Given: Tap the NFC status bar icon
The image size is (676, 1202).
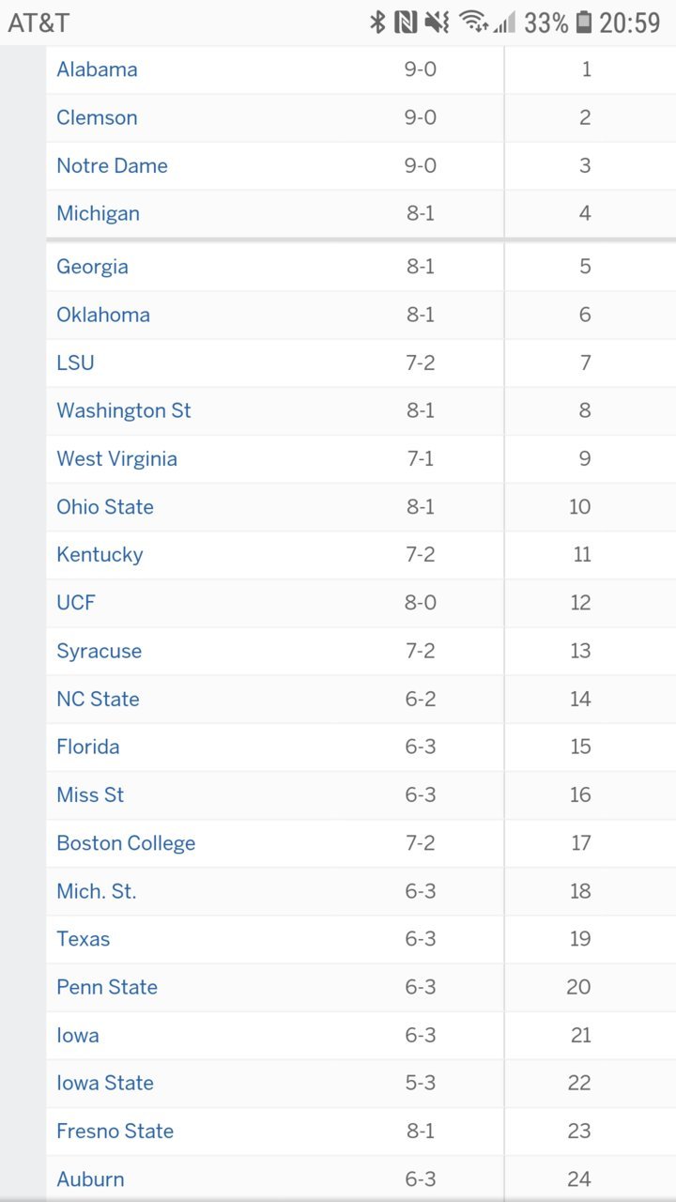Looking at the screenshot, I should (x=406, y=23).
